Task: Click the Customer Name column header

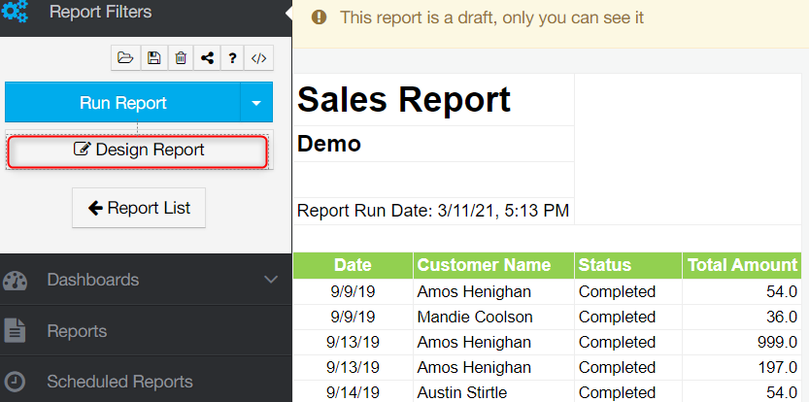Action: click(493, 265)
